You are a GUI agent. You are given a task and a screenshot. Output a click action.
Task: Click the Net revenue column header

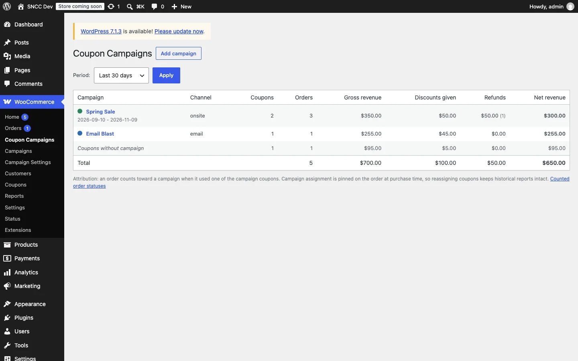click(x=550, y=97)
